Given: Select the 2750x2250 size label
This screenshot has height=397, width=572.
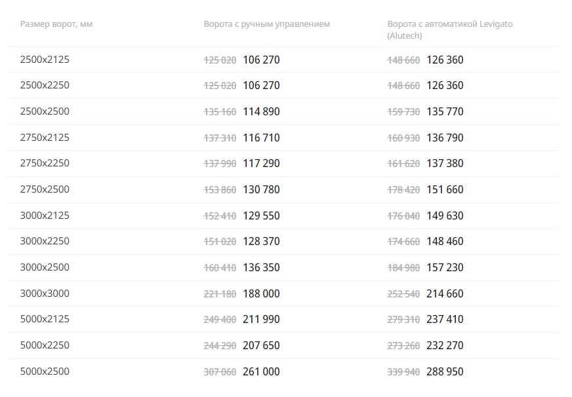Looking at the screenshot, I should click(45, 163).
